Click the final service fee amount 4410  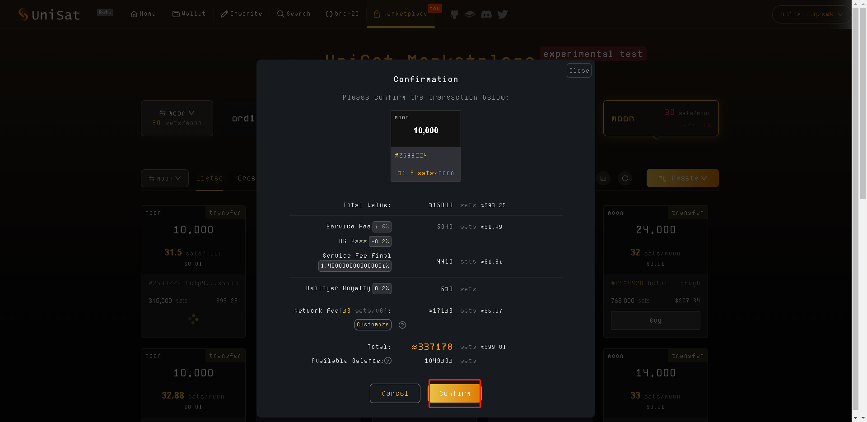click(x=445, y=262)
